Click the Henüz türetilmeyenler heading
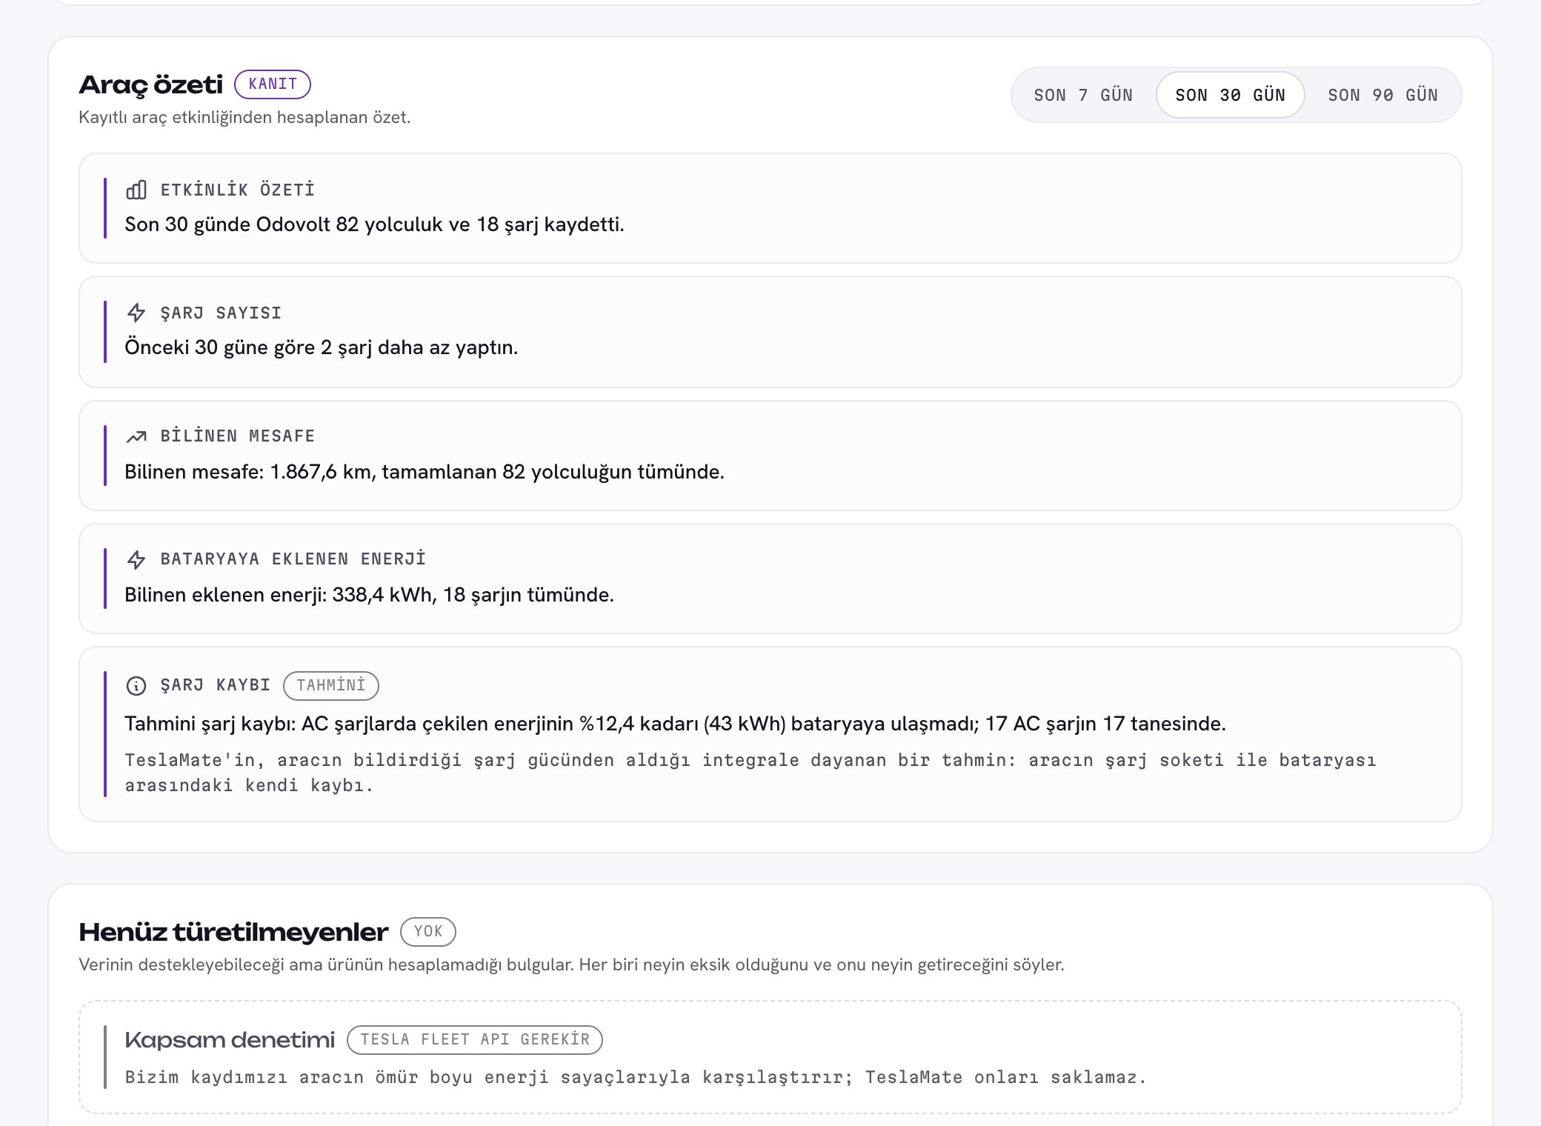 click(x=233, y=932)
